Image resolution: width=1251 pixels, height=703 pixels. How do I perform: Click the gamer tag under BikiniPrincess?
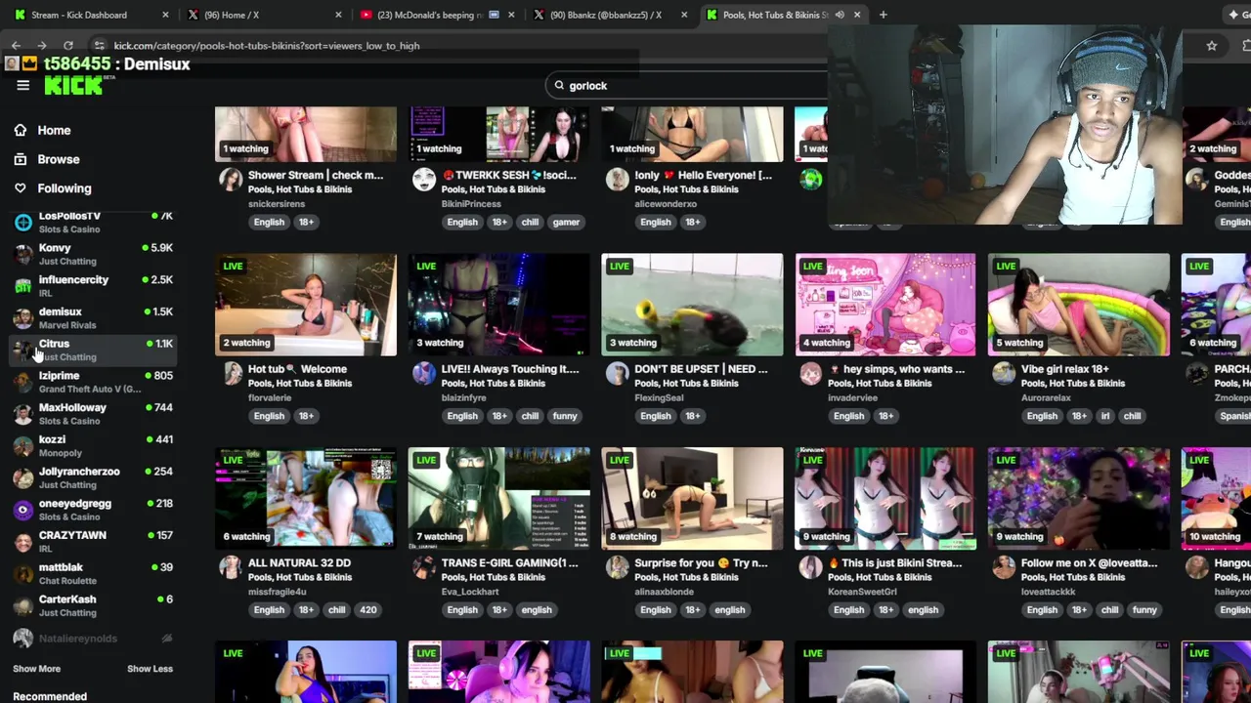pos(566,223)
